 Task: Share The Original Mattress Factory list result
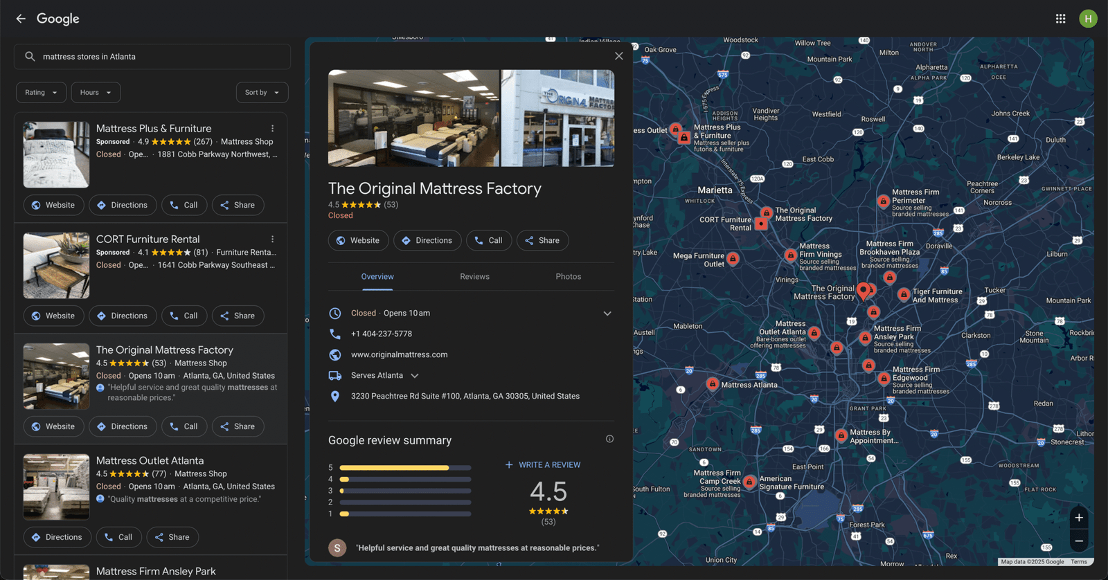pyautogui.click(x=238, y=427)
